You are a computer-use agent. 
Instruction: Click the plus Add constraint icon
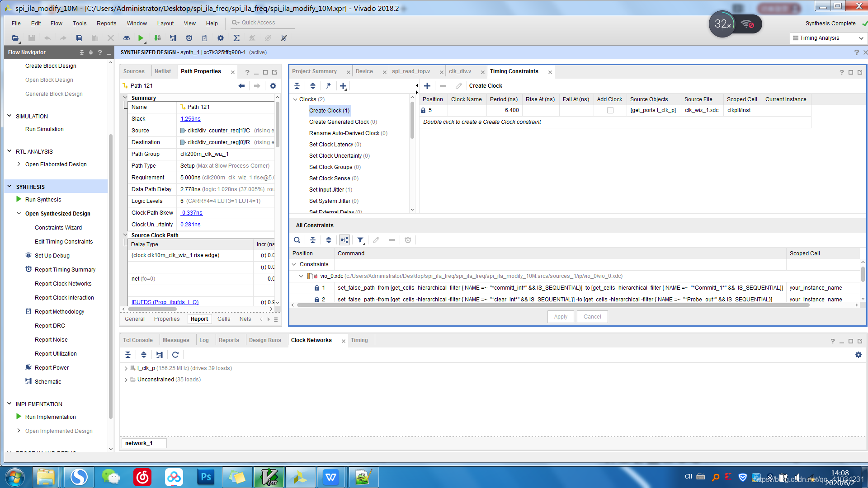pyautogui.click(x=427, y=86)
